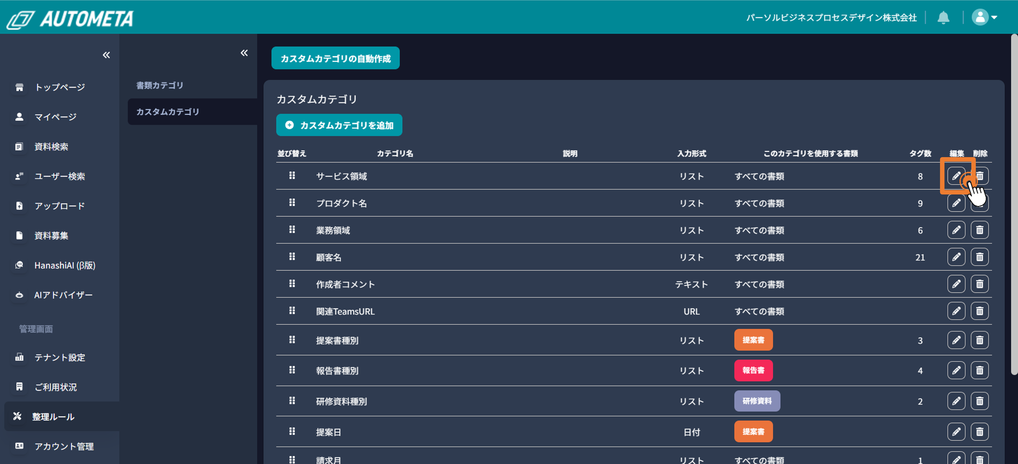Edit the 提案日 category
Screen dimensions: 1018x464
(x=956, y=432)
